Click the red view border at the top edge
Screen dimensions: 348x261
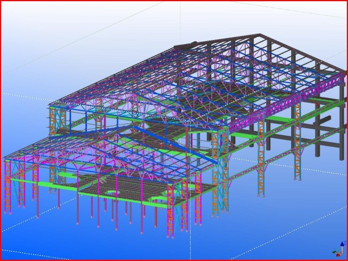pyautogui.click(x=174, y=1)
